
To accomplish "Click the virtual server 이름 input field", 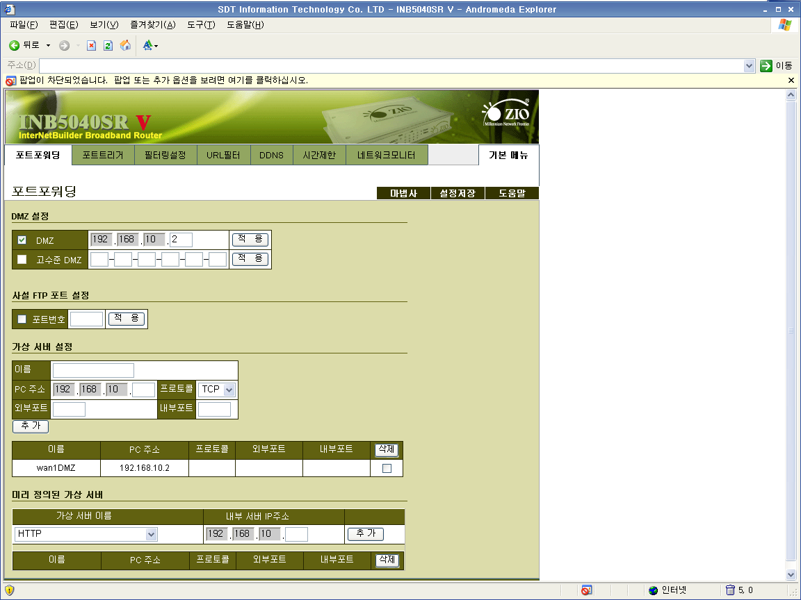I will 93,370.
